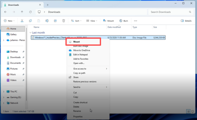This screenshot has height=120, width=197.
Task: Click the search magnifier icon
Action: pos(190,12)
